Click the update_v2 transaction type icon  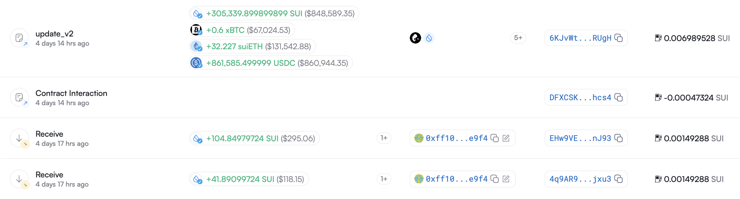20,38
